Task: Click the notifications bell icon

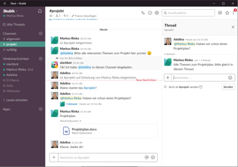Action: (40, 11)
